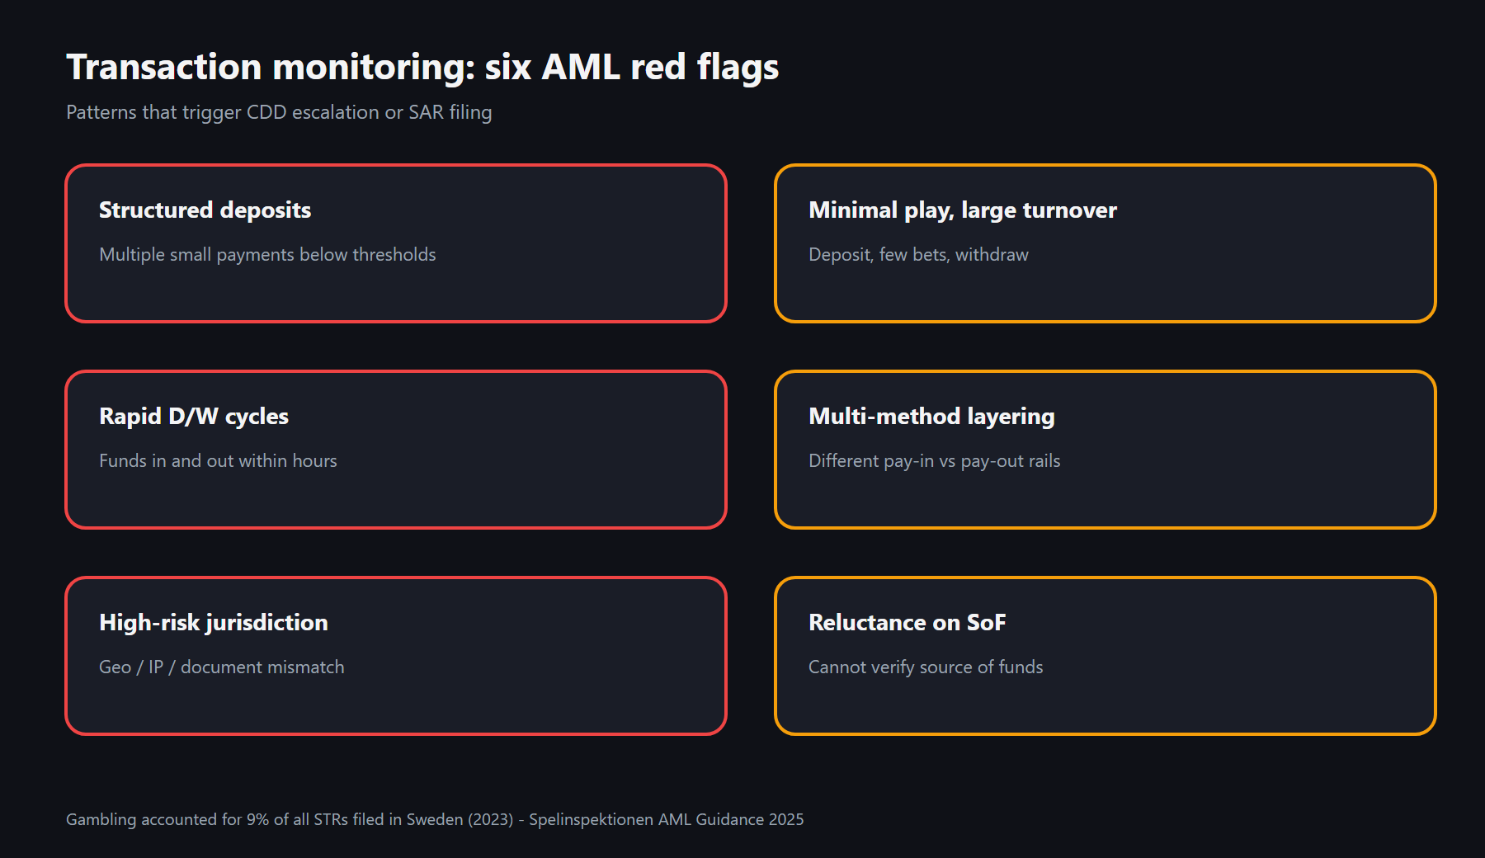Screen dimensions: 1485x858
Task: Select 'Funds in and out within hours' text
Action: [218, 461]
